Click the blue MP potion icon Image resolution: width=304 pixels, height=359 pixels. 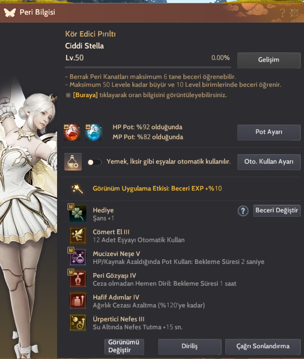tap(94, 132)
